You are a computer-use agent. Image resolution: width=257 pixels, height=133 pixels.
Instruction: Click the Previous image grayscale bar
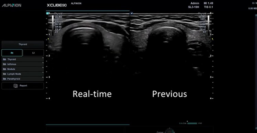[x=209, y=25]
